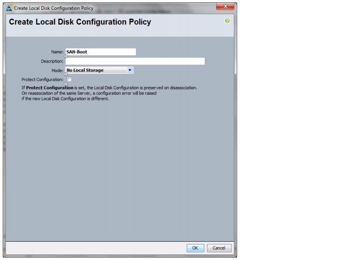351x260 pixels.
Task: Confirm the policy with OK
Action: pyautogui.click(x=195, y=248)
